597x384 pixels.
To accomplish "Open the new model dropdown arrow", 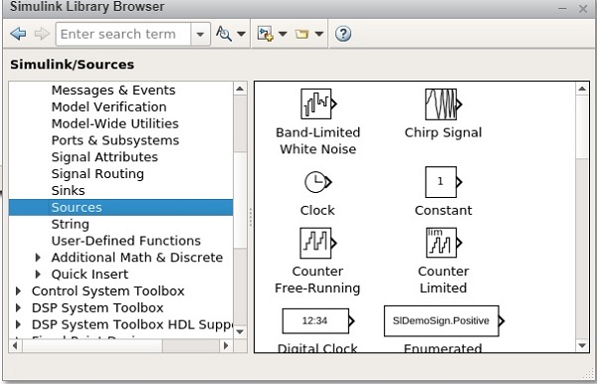I will coord(283,34).
